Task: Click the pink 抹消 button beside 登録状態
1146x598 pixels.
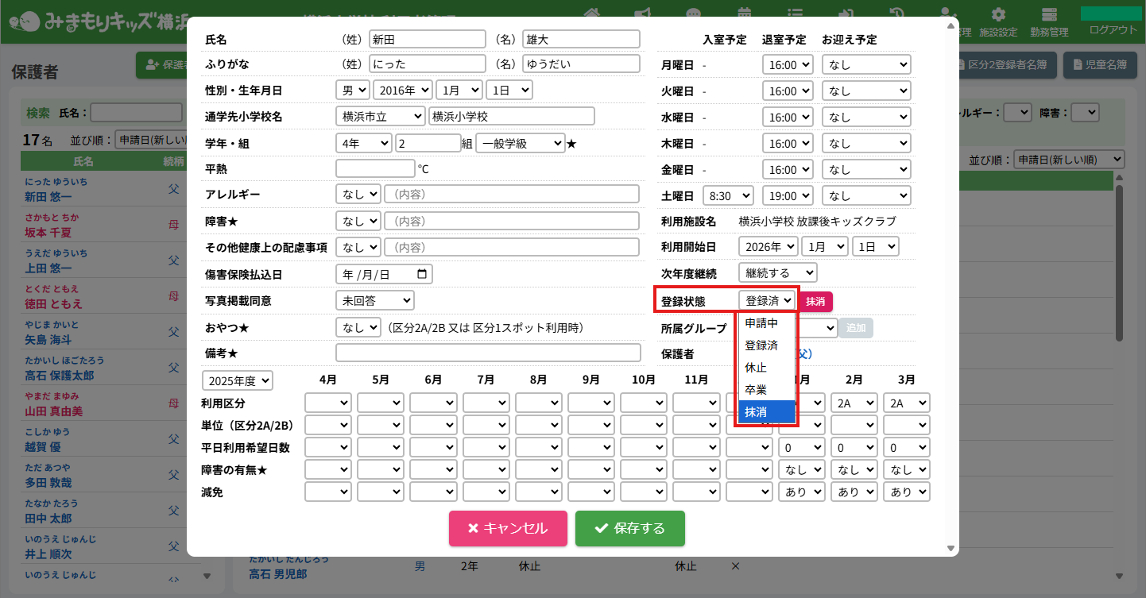Action: click(x=815, y=301)
